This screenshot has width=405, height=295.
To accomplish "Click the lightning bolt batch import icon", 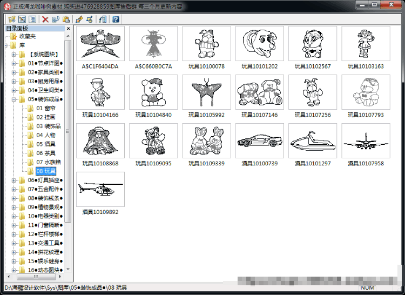I will [79, 19].
